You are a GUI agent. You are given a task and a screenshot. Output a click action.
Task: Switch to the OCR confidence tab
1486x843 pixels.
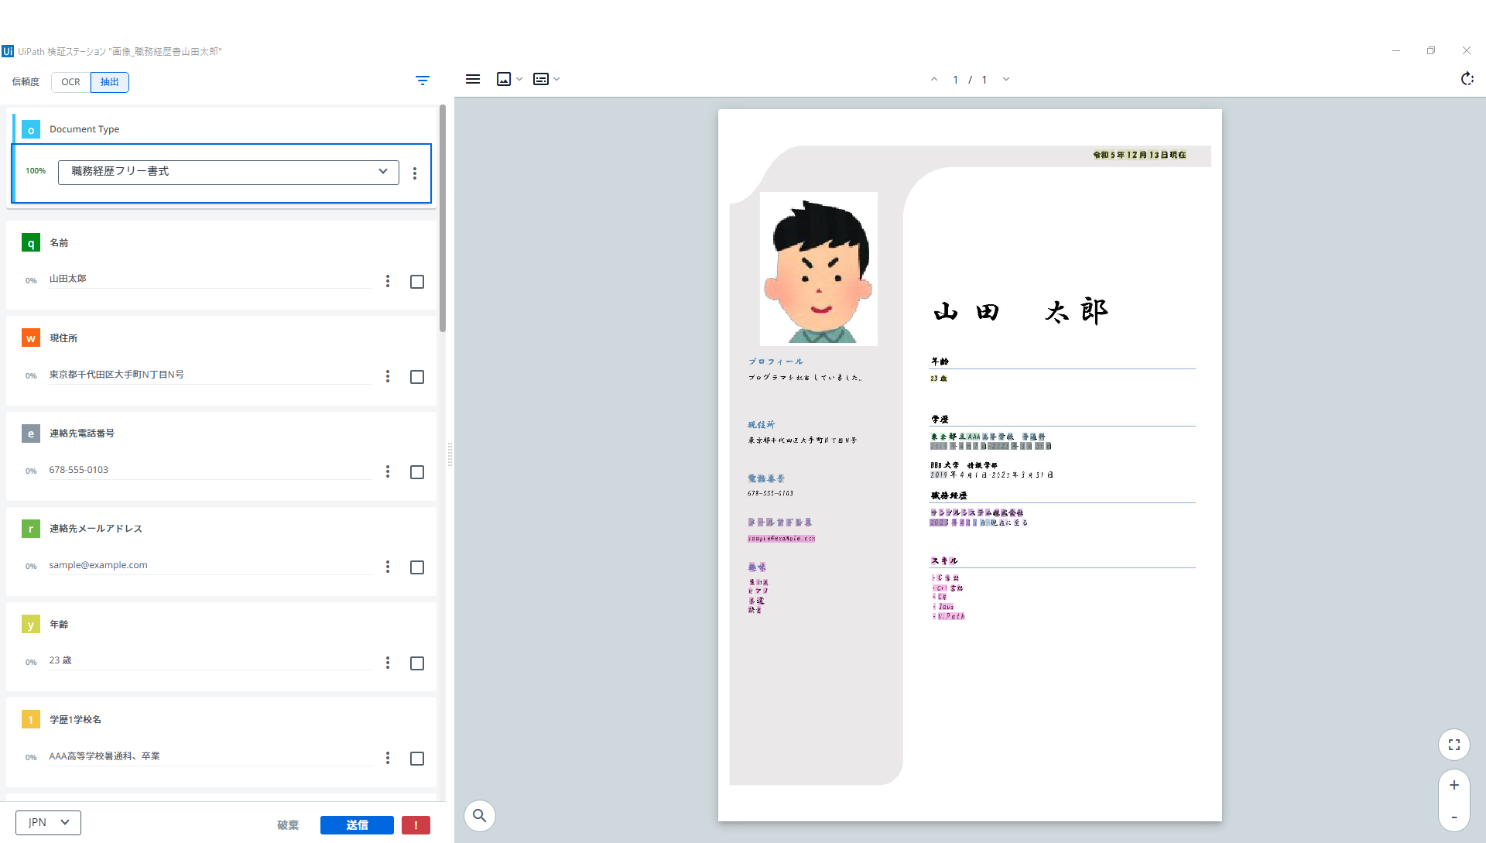(x=70, y=82)
